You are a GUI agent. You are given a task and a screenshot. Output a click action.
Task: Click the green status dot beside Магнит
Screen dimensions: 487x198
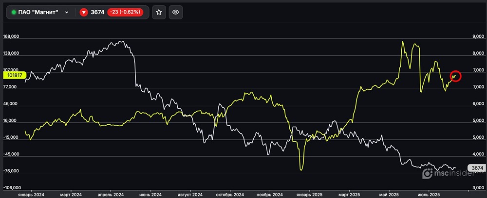click(x=14, y=13)
